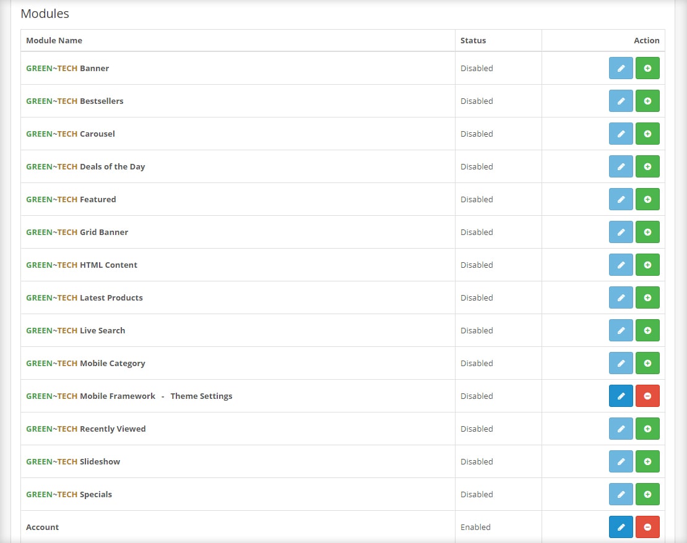687x543 pixels.
Task: Install the GREEN~TECH Featured module
Action: click(x=647, y=199)
